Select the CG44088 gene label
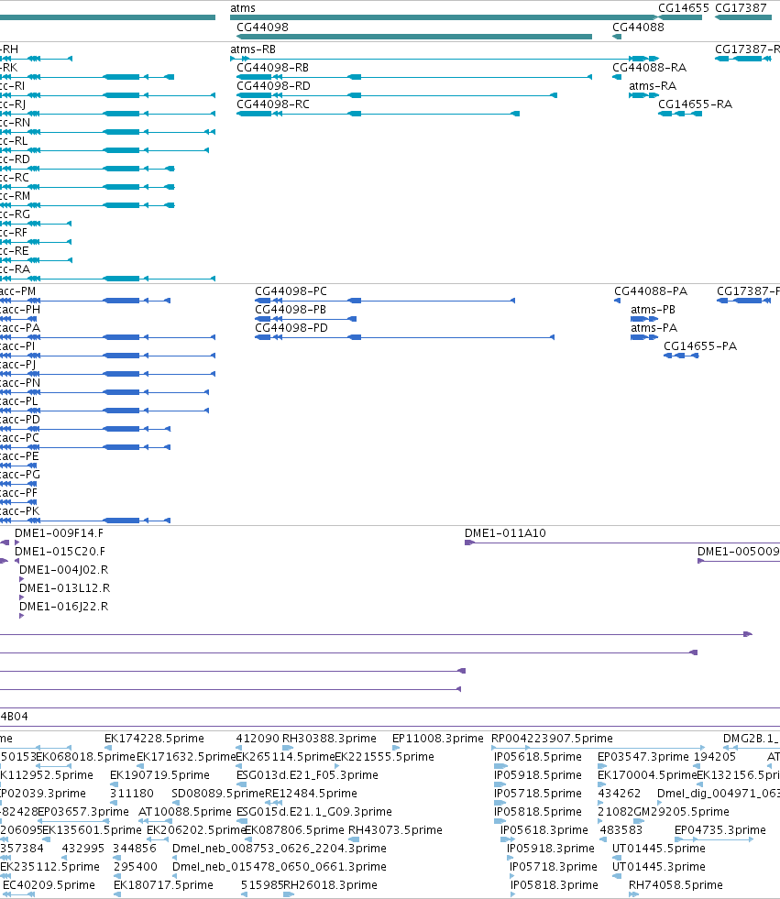Image resolution: width=780 pixels, height=899 pixels. (x=638, y=27)
